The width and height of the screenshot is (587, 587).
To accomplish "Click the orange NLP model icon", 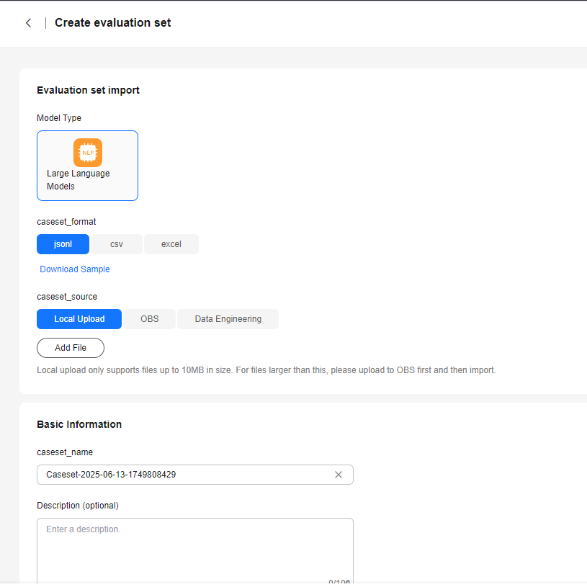I will [88, 153].
